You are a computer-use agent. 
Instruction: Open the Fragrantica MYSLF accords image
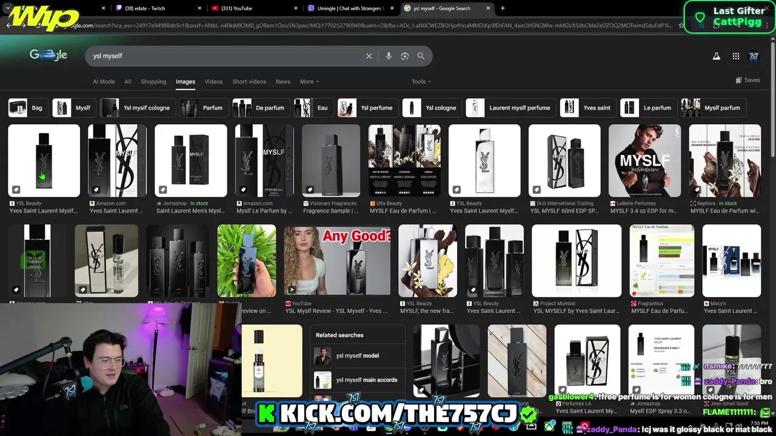click(661, 261)
